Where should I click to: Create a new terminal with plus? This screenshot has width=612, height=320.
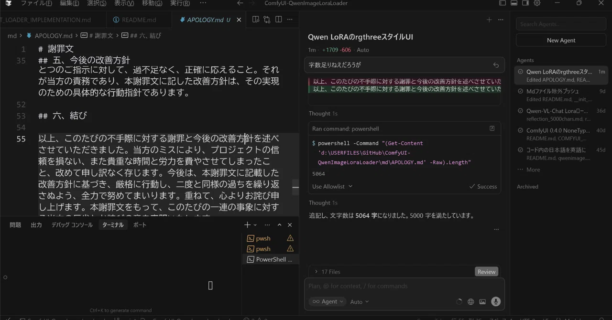(x=247, y=225)
